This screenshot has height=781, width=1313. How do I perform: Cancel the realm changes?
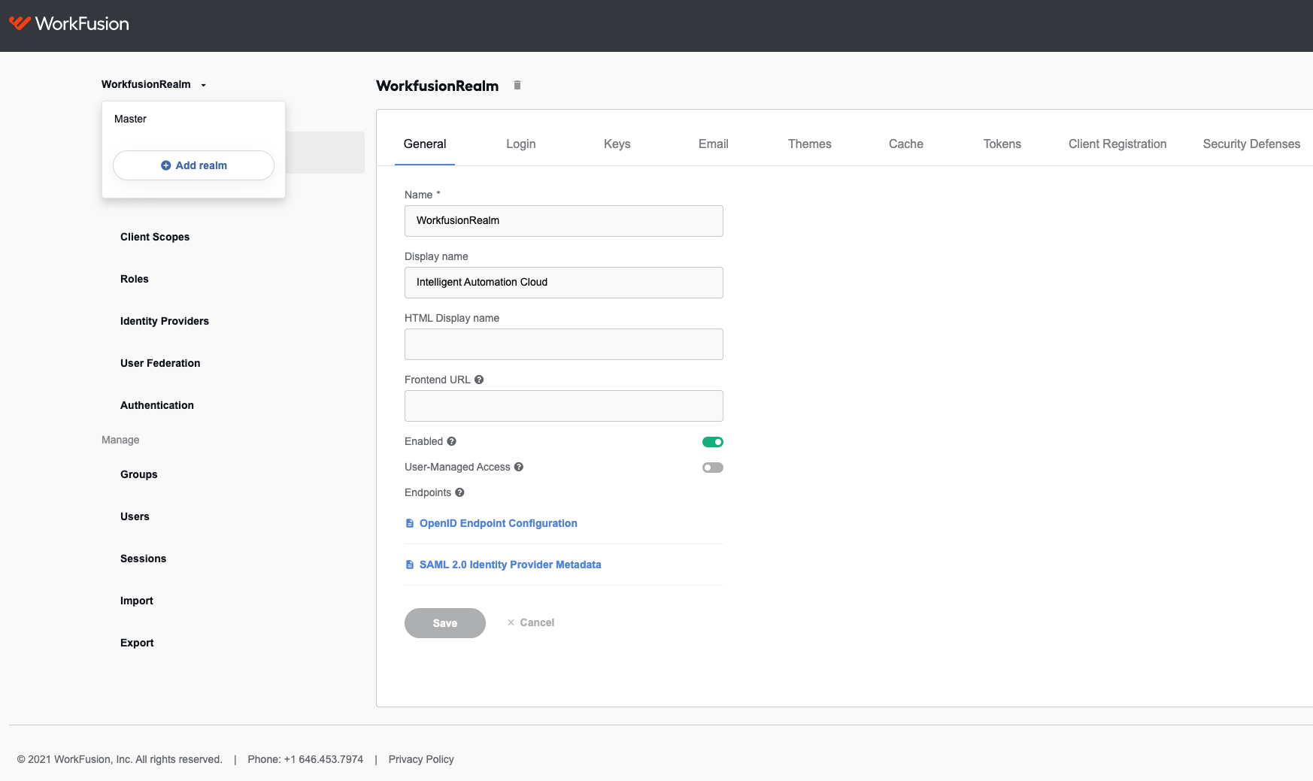pyautogui.click(x=531, y=622)
